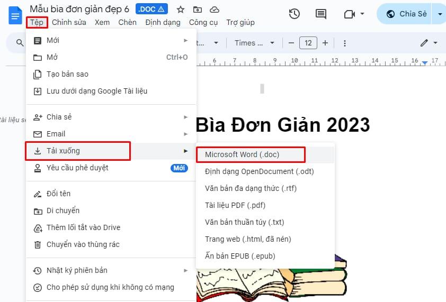Open version history clock icon
Screen dimensions: 446x302
pyautogui.click(x=294, y=14)
